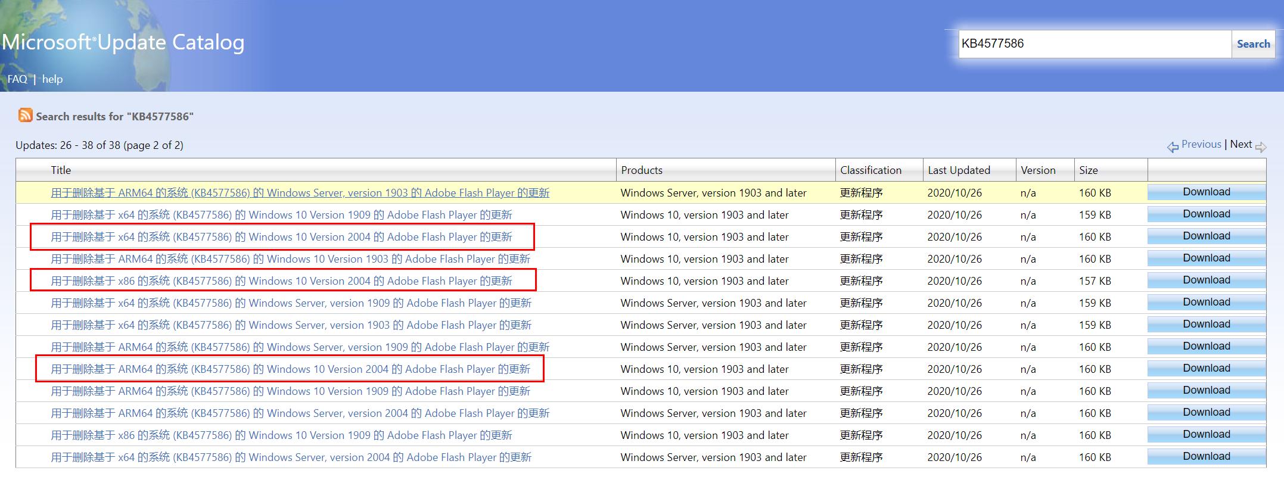
Task: Focus the KB4577586 search input field
Action: [1094, 44]
